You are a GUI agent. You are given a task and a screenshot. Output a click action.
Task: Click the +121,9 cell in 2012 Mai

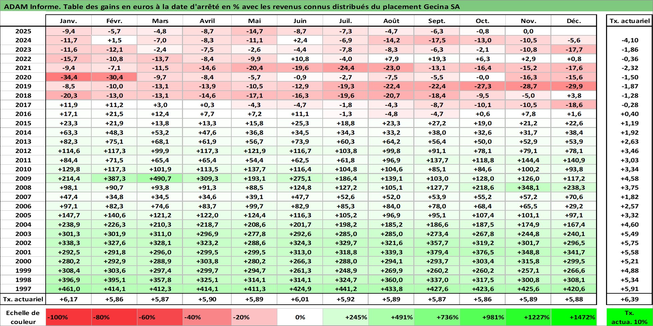[254, 151]
